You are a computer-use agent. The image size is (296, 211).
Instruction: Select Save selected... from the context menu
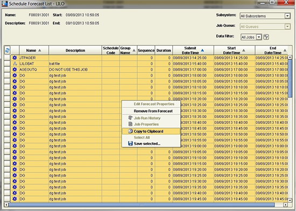147,144
